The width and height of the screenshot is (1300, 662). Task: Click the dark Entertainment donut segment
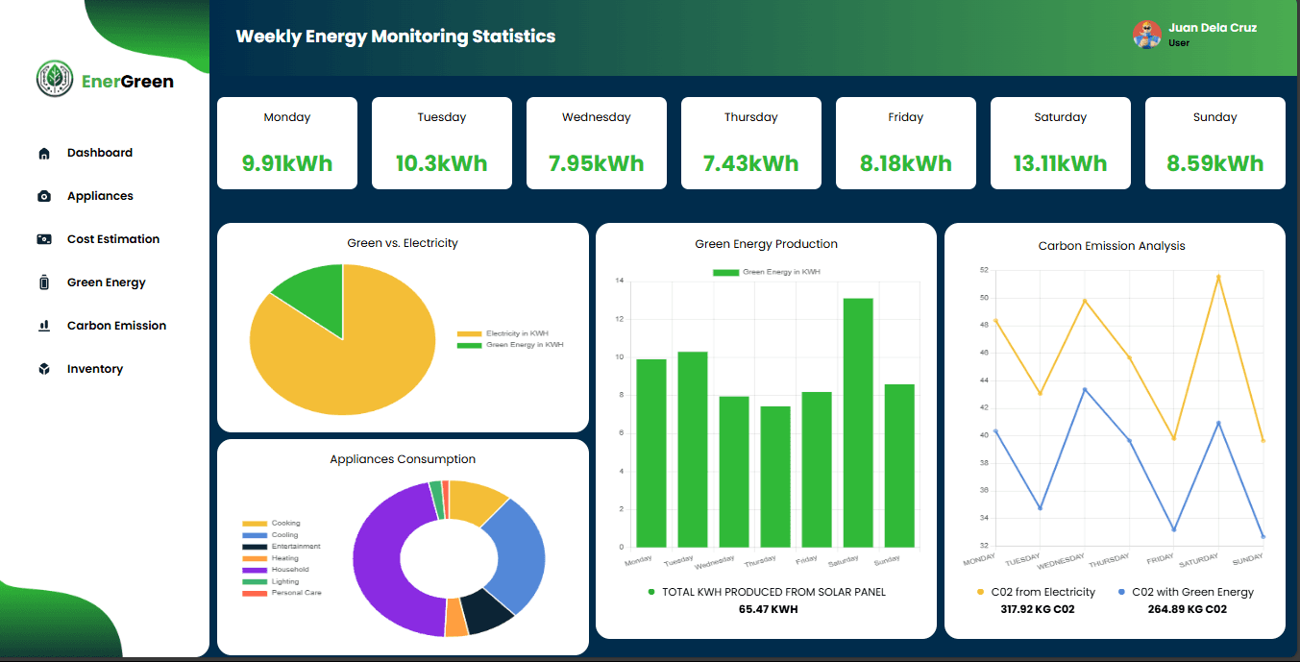tap(487, 613)
